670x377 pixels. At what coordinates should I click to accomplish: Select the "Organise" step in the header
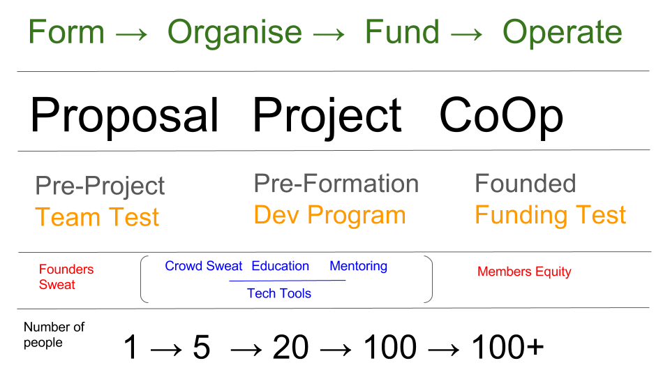coord(234,33)
